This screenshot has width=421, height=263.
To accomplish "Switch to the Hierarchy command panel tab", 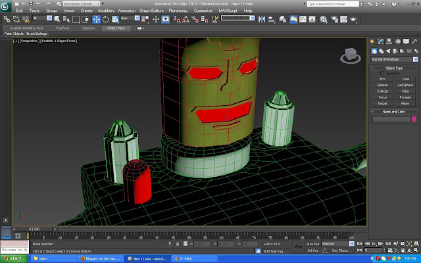I will (x=387, y=42).
